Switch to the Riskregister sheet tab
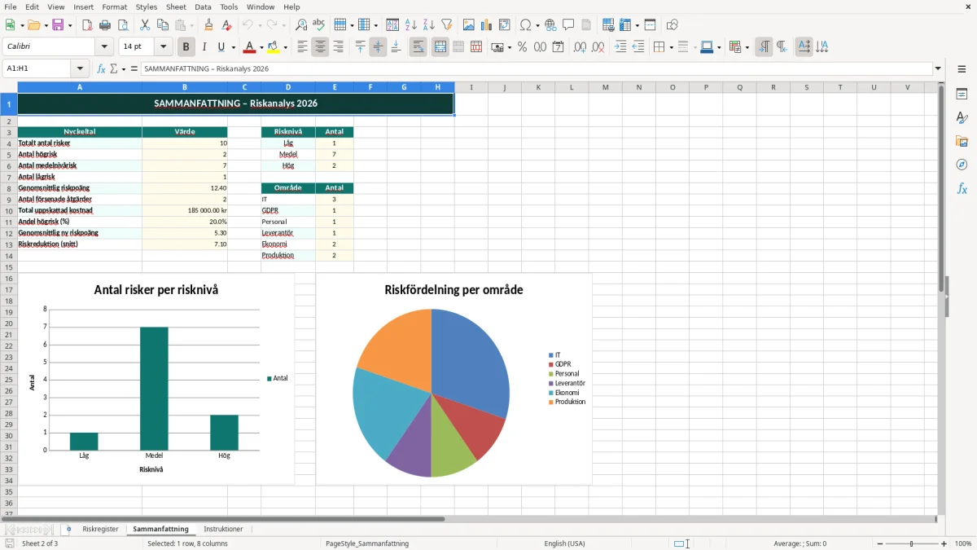 pyautogui.click(x=100, y=530)
